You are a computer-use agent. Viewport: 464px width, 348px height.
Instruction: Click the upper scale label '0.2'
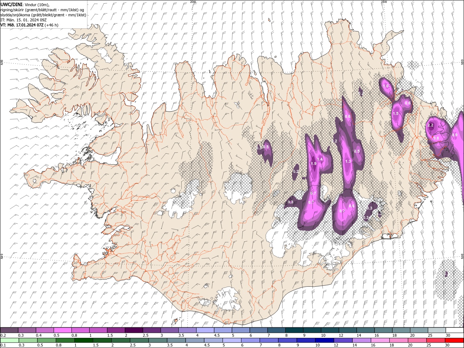3,335
